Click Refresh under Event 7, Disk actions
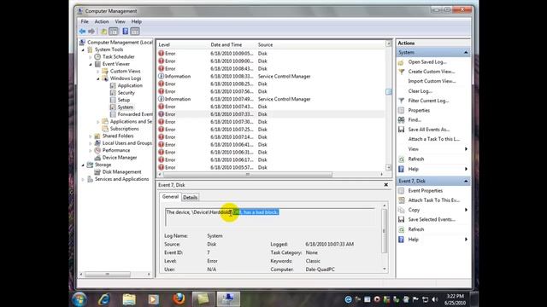547x307 pixels. (416, 229)
